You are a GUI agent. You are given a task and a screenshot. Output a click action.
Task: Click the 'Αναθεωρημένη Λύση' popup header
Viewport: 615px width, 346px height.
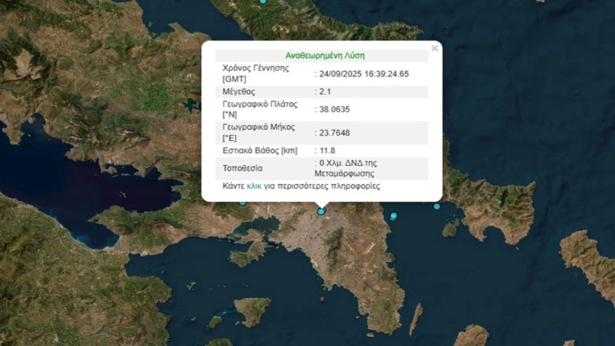[x=325, y=56]
